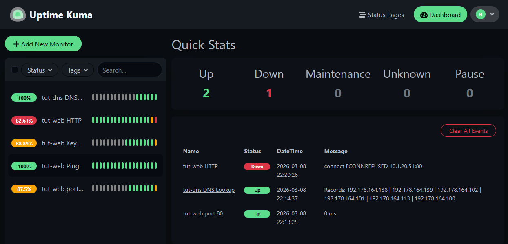
Task: Toggle the select-all checkbox above monitor list
Action: coord(15,69)
